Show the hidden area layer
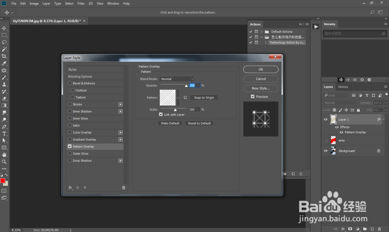 point(326,140)
